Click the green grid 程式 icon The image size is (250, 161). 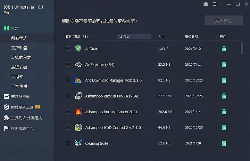coord(6,28)
